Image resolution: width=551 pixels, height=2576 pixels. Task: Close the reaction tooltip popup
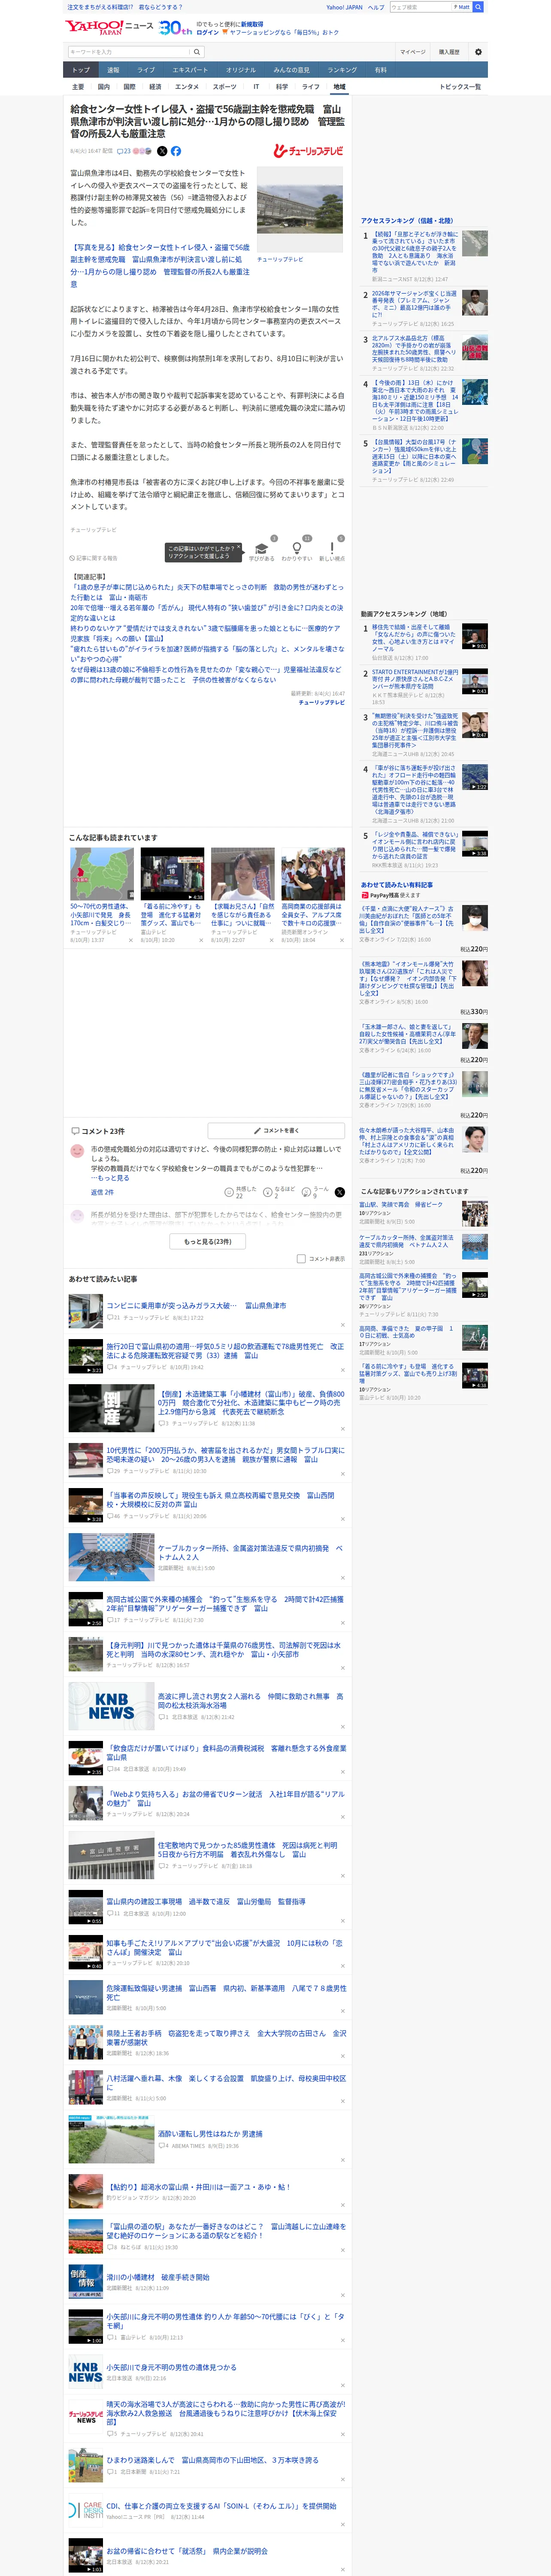[240, 548]
